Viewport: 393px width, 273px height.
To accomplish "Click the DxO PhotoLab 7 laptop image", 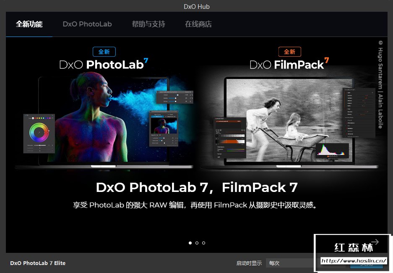I will click(104, 122).
